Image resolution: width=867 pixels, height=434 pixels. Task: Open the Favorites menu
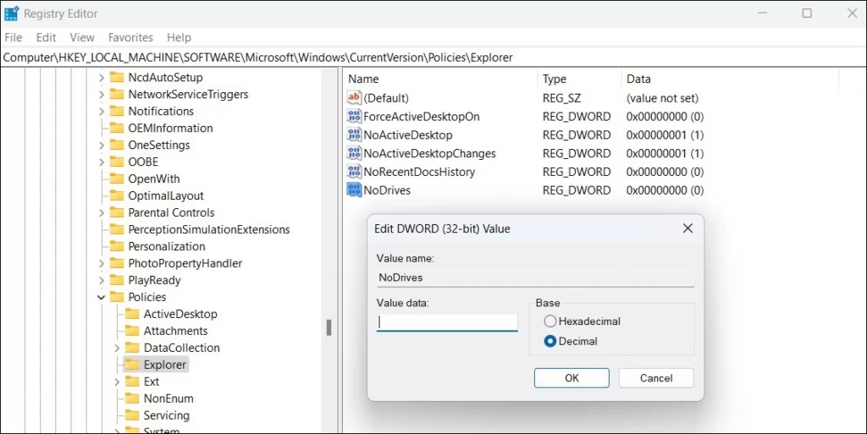[x=130, y=37]
